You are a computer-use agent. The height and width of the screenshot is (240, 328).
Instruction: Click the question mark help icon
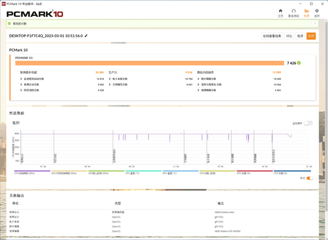click(315, 24)
